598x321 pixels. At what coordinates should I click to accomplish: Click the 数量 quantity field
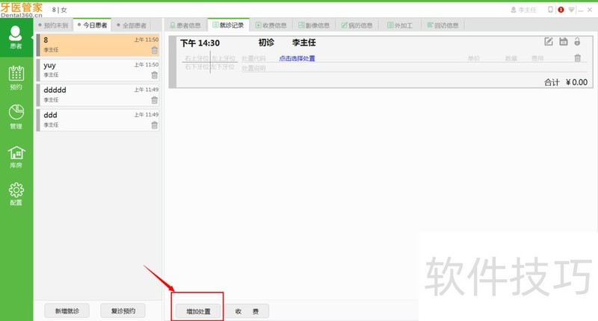[x=511, y=58]
